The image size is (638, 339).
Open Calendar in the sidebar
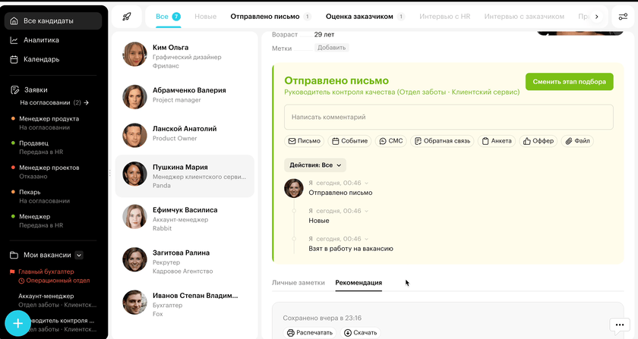pyautogui.click(x=41, y=59)
